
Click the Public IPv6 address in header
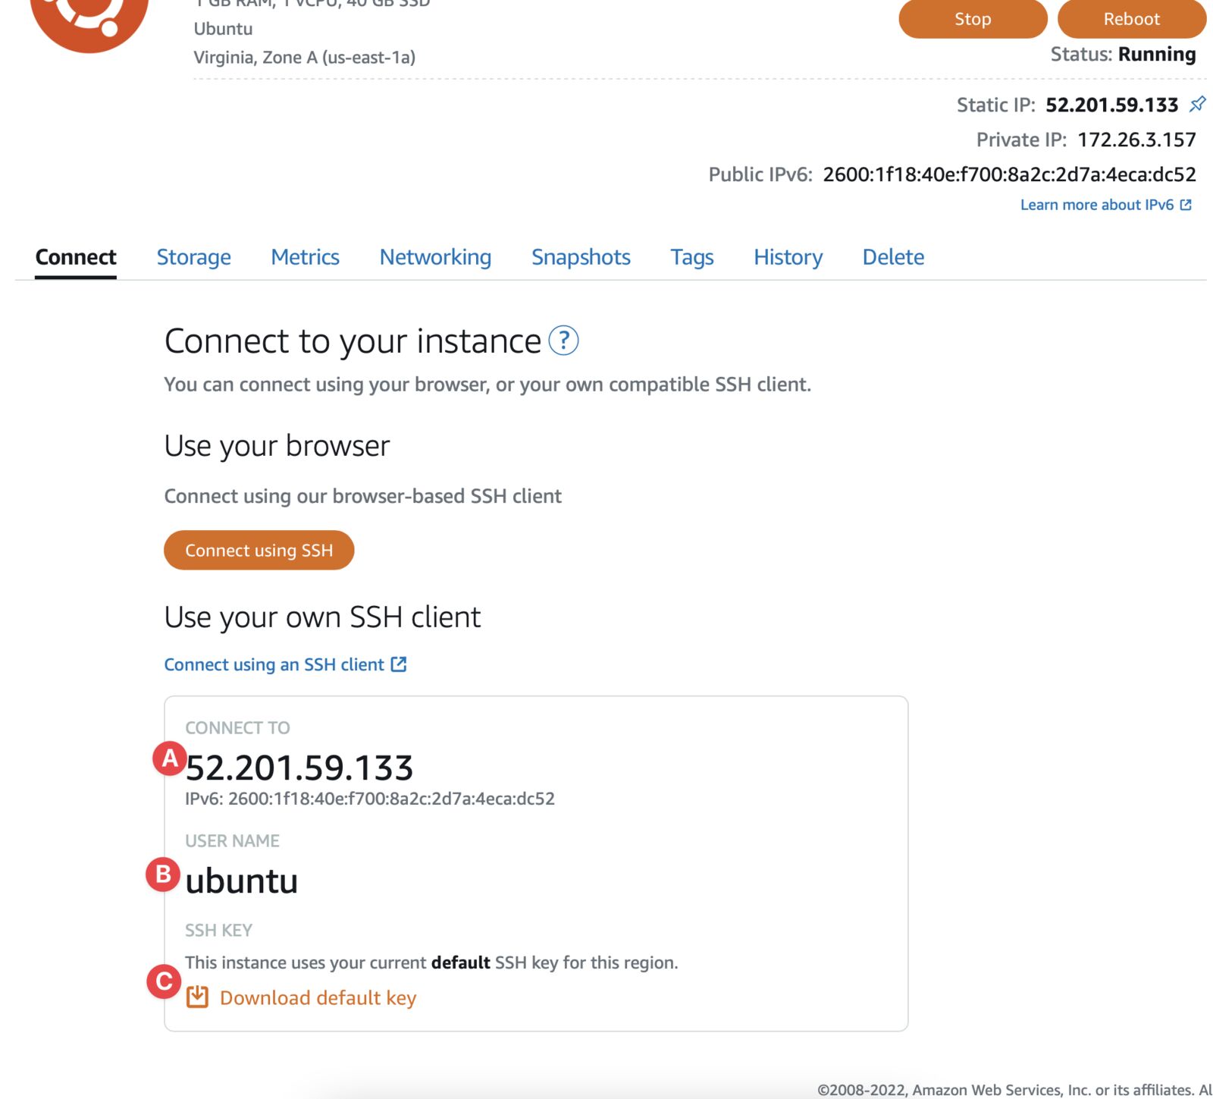tap(1009, 174)
